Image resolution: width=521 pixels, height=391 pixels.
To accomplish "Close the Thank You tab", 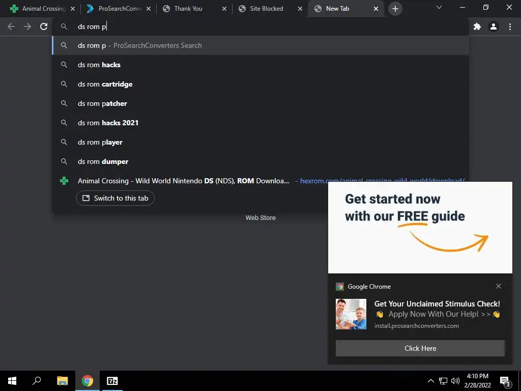I will point(224,9).
